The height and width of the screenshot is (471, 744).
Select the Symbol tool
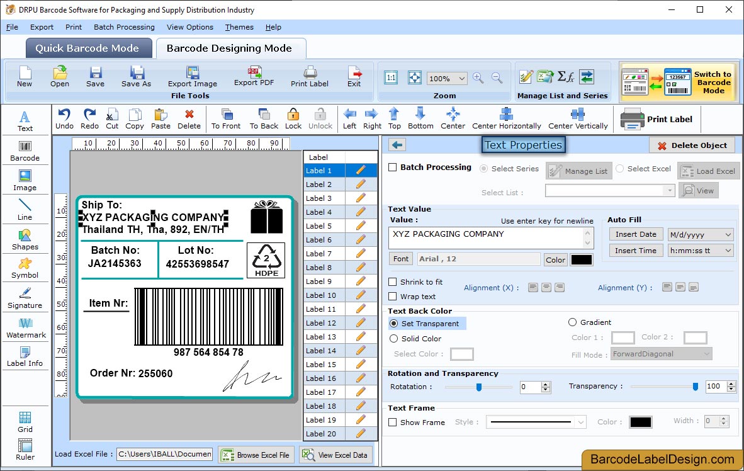point(25,269)
